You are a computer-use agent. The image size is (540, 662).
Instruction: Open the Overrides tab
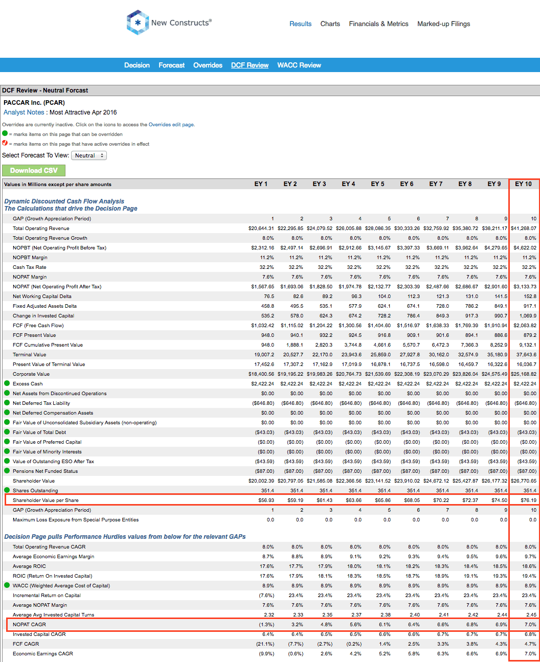pyautogui.click(x=208, y=65)
